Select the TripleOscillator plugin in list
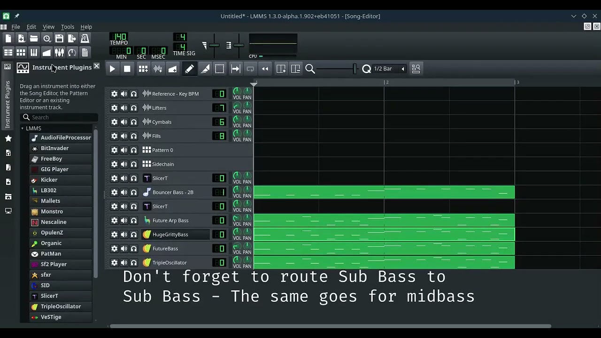The height and width of the screenshot is (338, 601). tap(61, 307)
